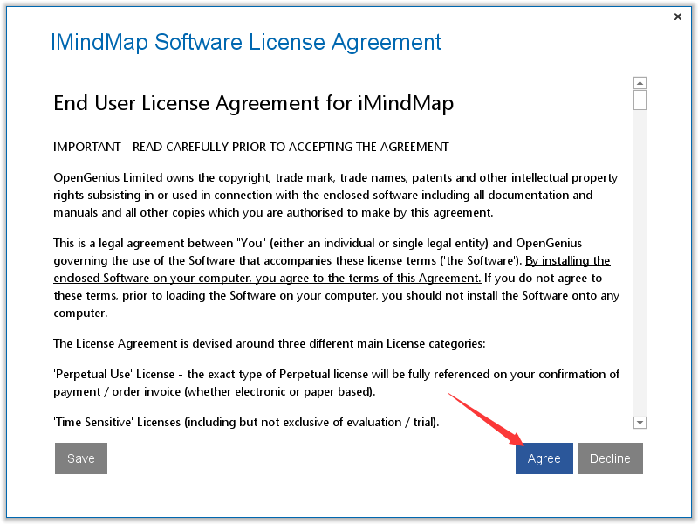698x524 pixels.
Task: Click the scrollbar up arrow
Action: [x=640, y=82]
